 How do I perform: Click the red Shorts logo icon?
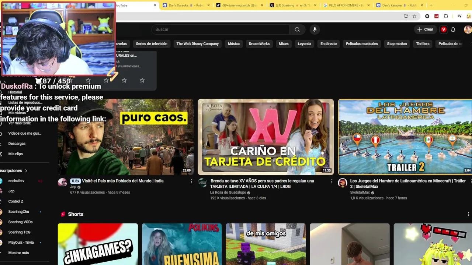pyautogui.click(x=63, y=214)
